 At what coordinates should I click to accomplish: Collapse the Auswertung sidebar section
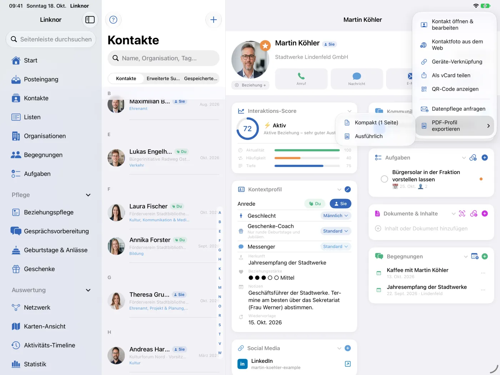click(88, 290)
